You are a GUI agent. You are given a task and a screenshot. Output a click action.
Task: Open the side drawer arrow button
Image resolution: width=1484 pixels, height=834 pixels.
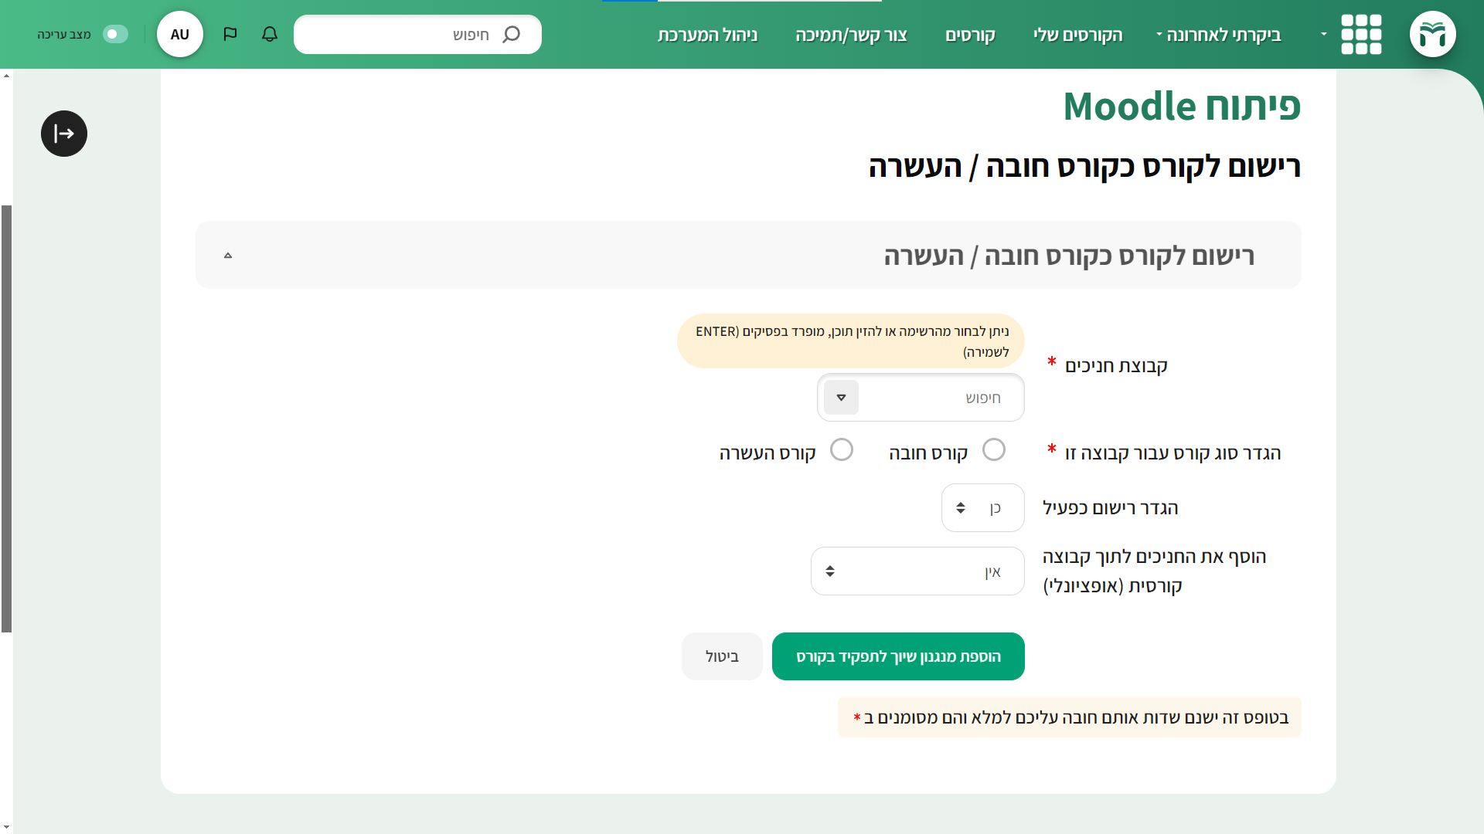(64, 134)
